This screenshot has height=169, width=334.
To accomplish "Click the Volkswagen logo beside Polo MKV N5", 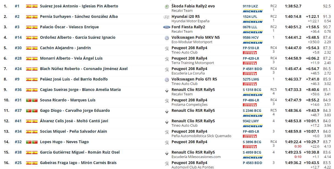I will 167,38.
